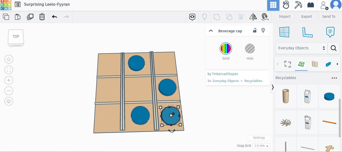
Task: Click the Mirror/Flip tool in toolbar
Action: pyautogui.click(x=253, y=17)
